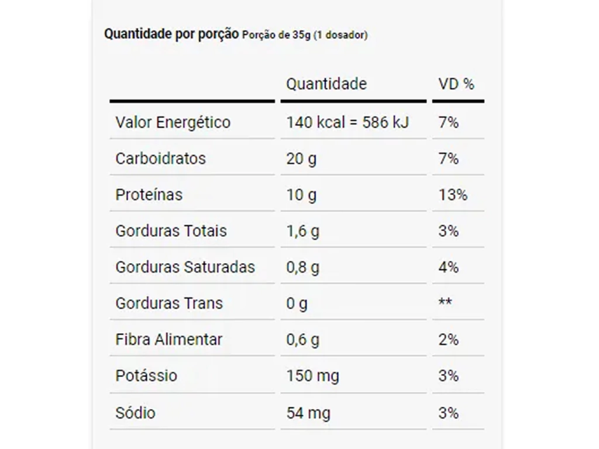Screen dimensions: 599x449
Task: Select the 'Carboidratos' row label
Action: pos(161,159)
